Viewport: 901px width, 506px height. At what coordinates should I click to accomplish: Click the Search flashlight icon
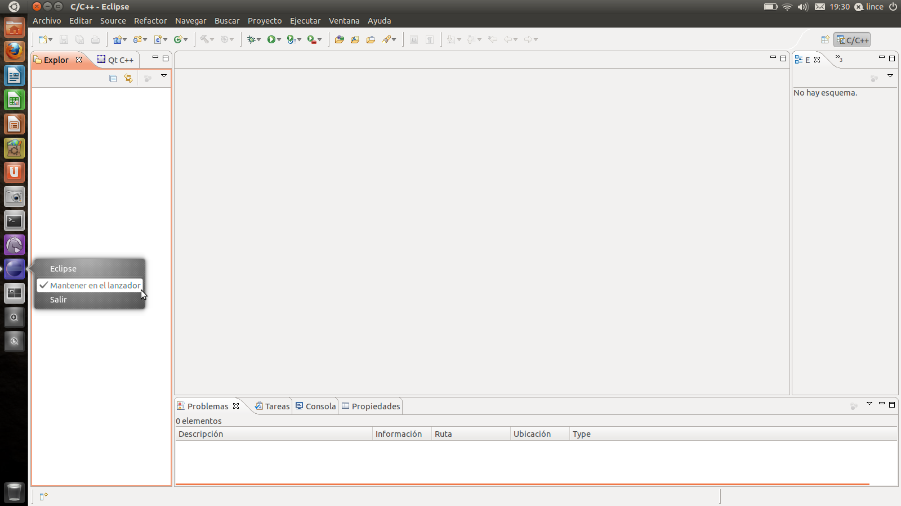(x=386, y=39)
